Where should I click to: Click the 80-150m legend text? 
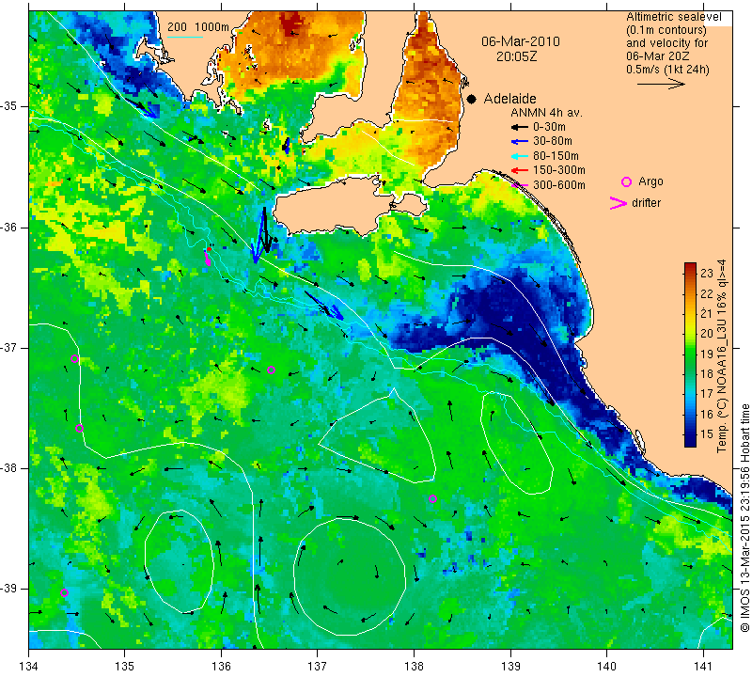pos(556,156)
